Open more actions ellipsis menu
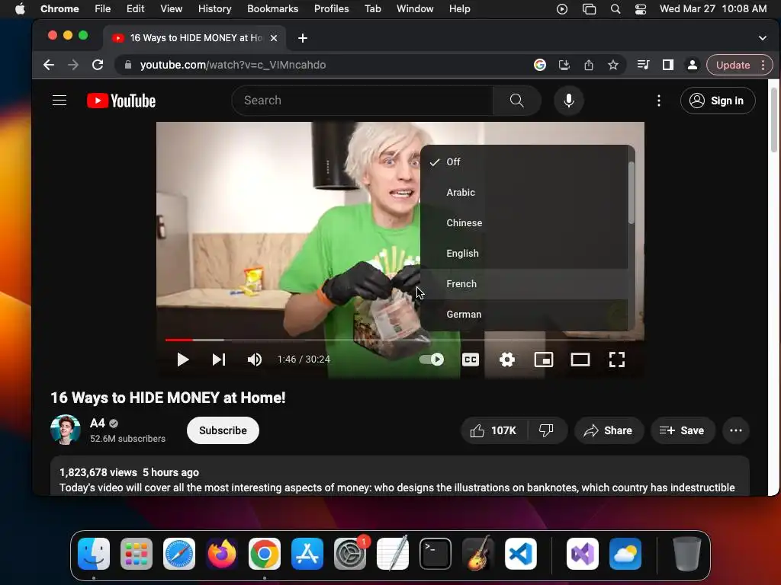This screenshot has height=585, width=781. coord(736,430)
